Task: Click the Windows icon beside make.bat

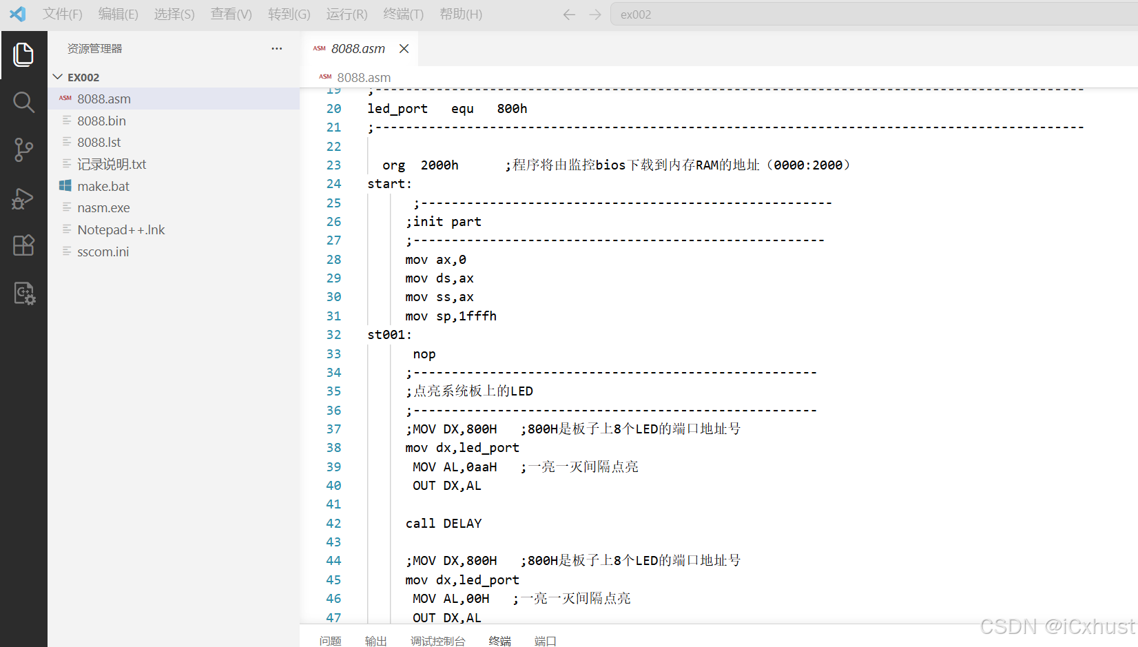Action: pyautogui.click(x=65, y=185)
